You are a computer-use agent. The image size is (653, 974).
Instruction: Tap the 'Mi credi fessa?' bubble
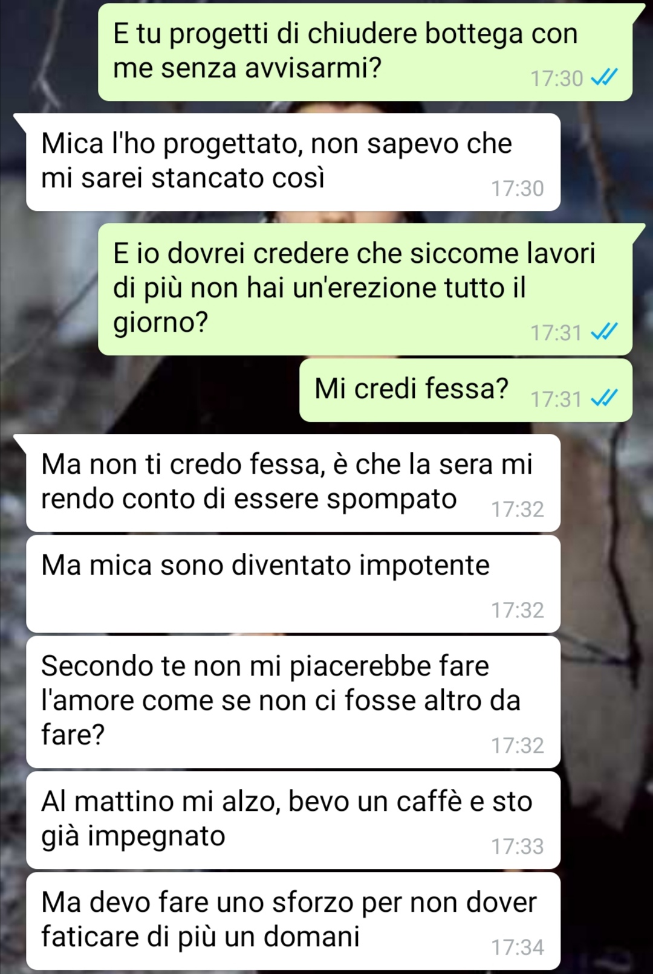click(x=466, y=390)
